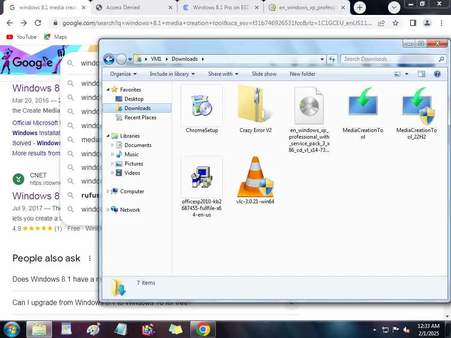Close the windows 8.1 media creat tab
This screenshot has width=451, height=338.
tap(84, 7)
